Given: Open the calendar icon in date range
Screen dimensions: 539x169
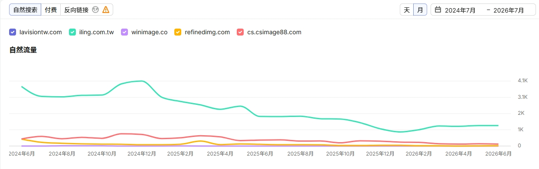Looking at the screenshot, I should [x=438, y=10].
